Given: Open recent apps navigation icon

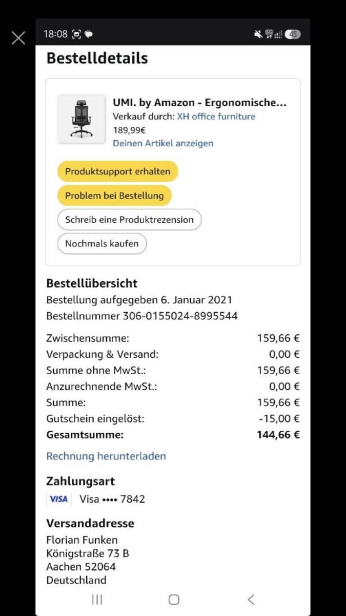Looking at the screenshot, I should [97, 599].
